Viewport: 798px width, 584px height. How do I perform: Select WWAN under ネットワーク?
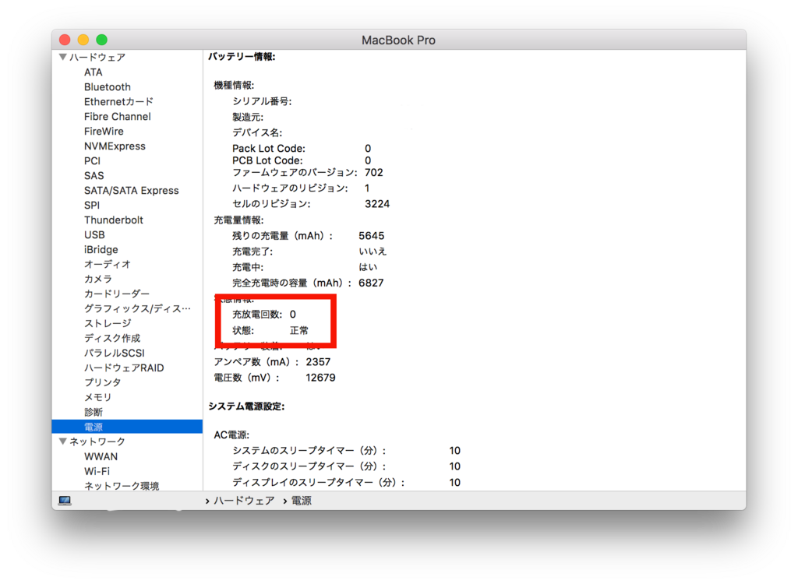[101, 456]
